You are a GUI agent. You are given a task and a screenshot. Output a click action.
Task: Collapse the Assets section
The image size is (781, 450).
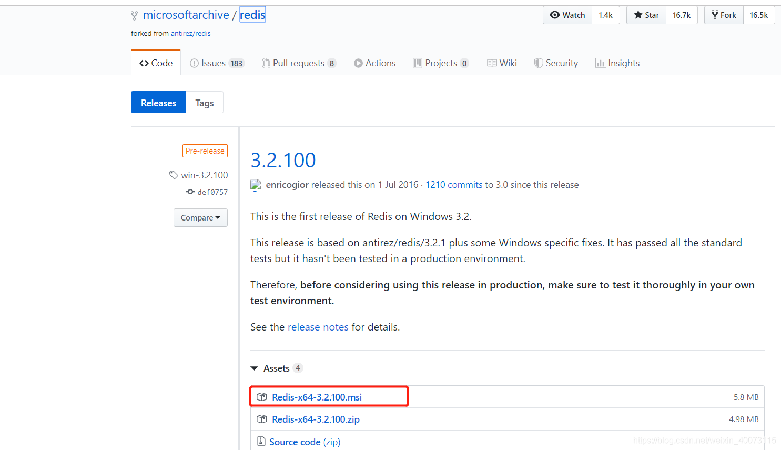click(x=277, y=368)
